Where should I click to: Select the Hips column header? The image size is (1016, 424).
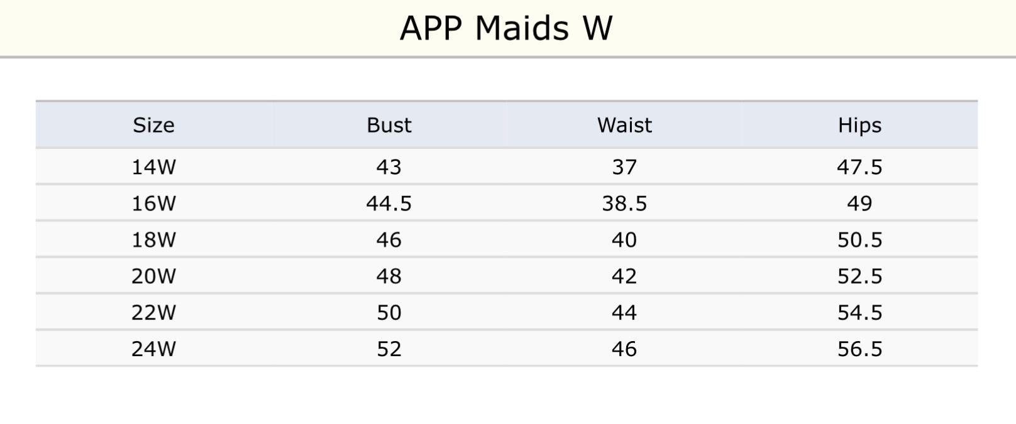(x=859, y=125)
